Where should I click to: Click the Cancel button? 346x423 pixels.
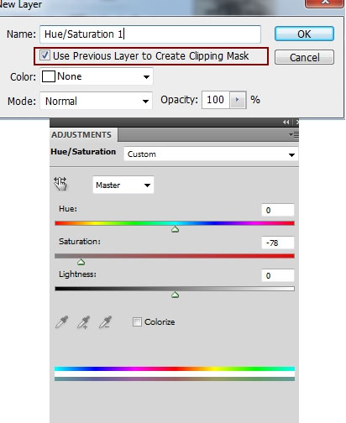304,57
